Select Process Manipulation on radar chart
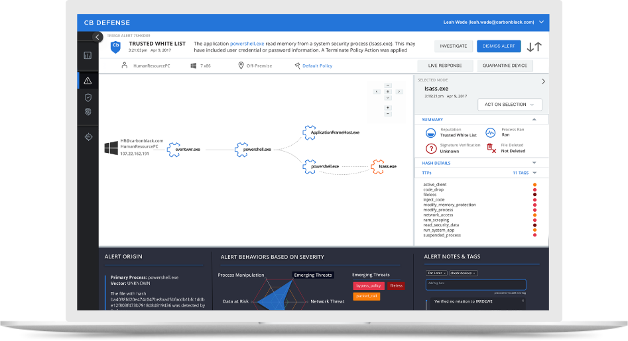 241,275
